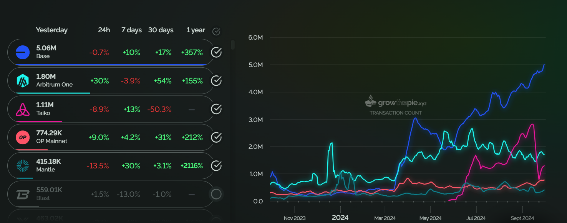The image size is (567, 223).
Task: Click the 3.0M y-axis label
Action: point(255,120)
